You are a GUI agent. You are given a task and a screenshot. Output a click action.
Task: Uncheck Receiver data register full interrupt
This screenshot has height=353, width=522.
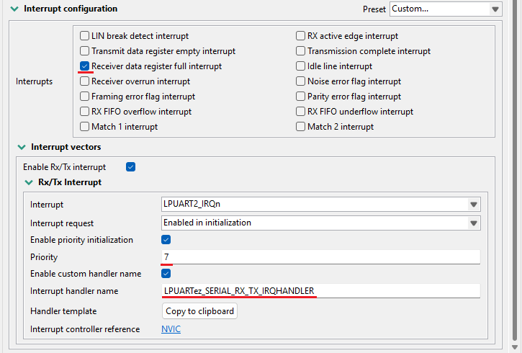click(x=85, y=66)
